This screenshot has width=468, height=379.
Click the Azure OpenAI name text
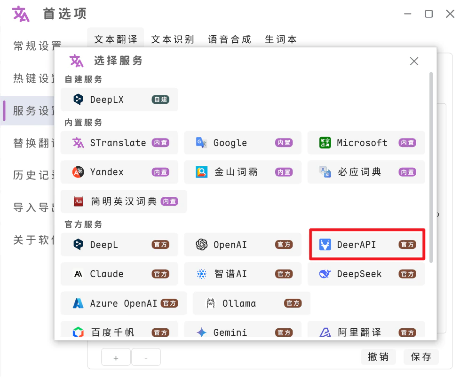tap(124, 303)
